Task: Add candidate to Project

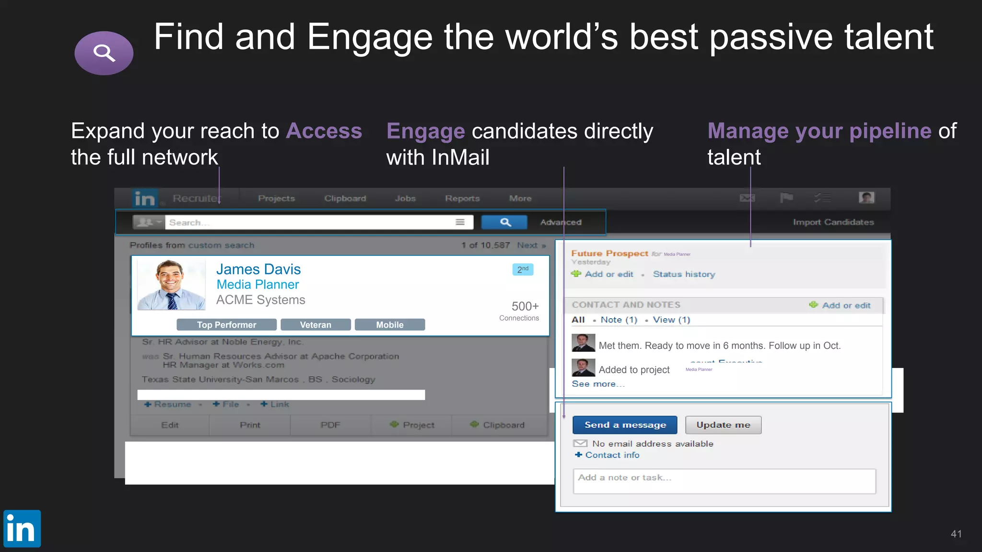Action: coord(412,425)
